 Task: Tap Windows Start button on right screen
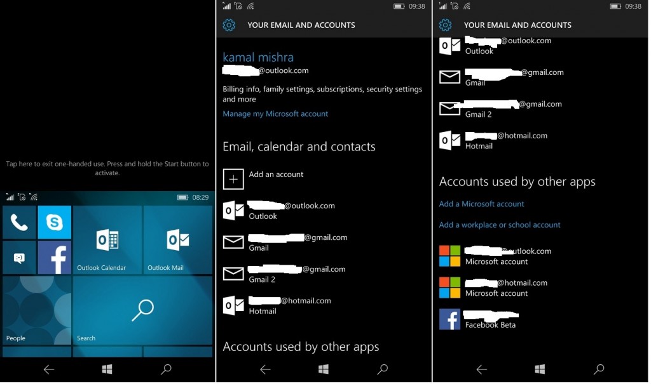point(540,369)
